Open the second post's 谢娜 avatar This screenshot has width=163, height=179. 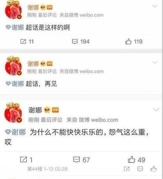13,66
